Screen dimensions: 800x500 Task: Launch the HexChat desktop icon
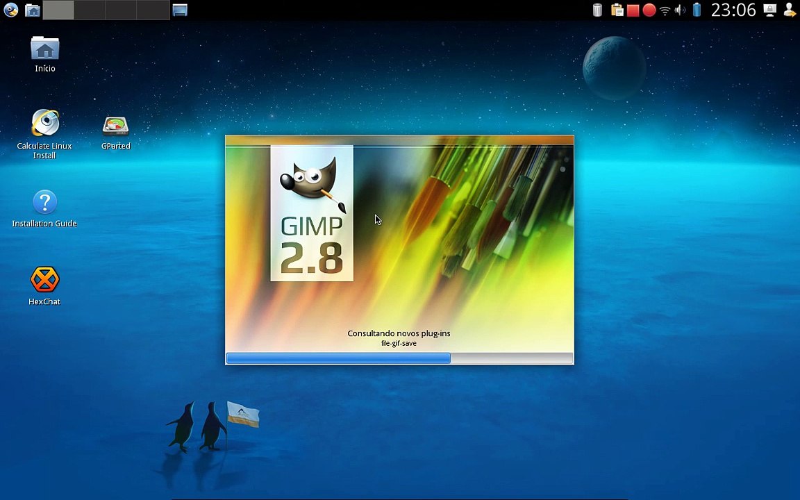pyautogui.click(x=45, y=279)
